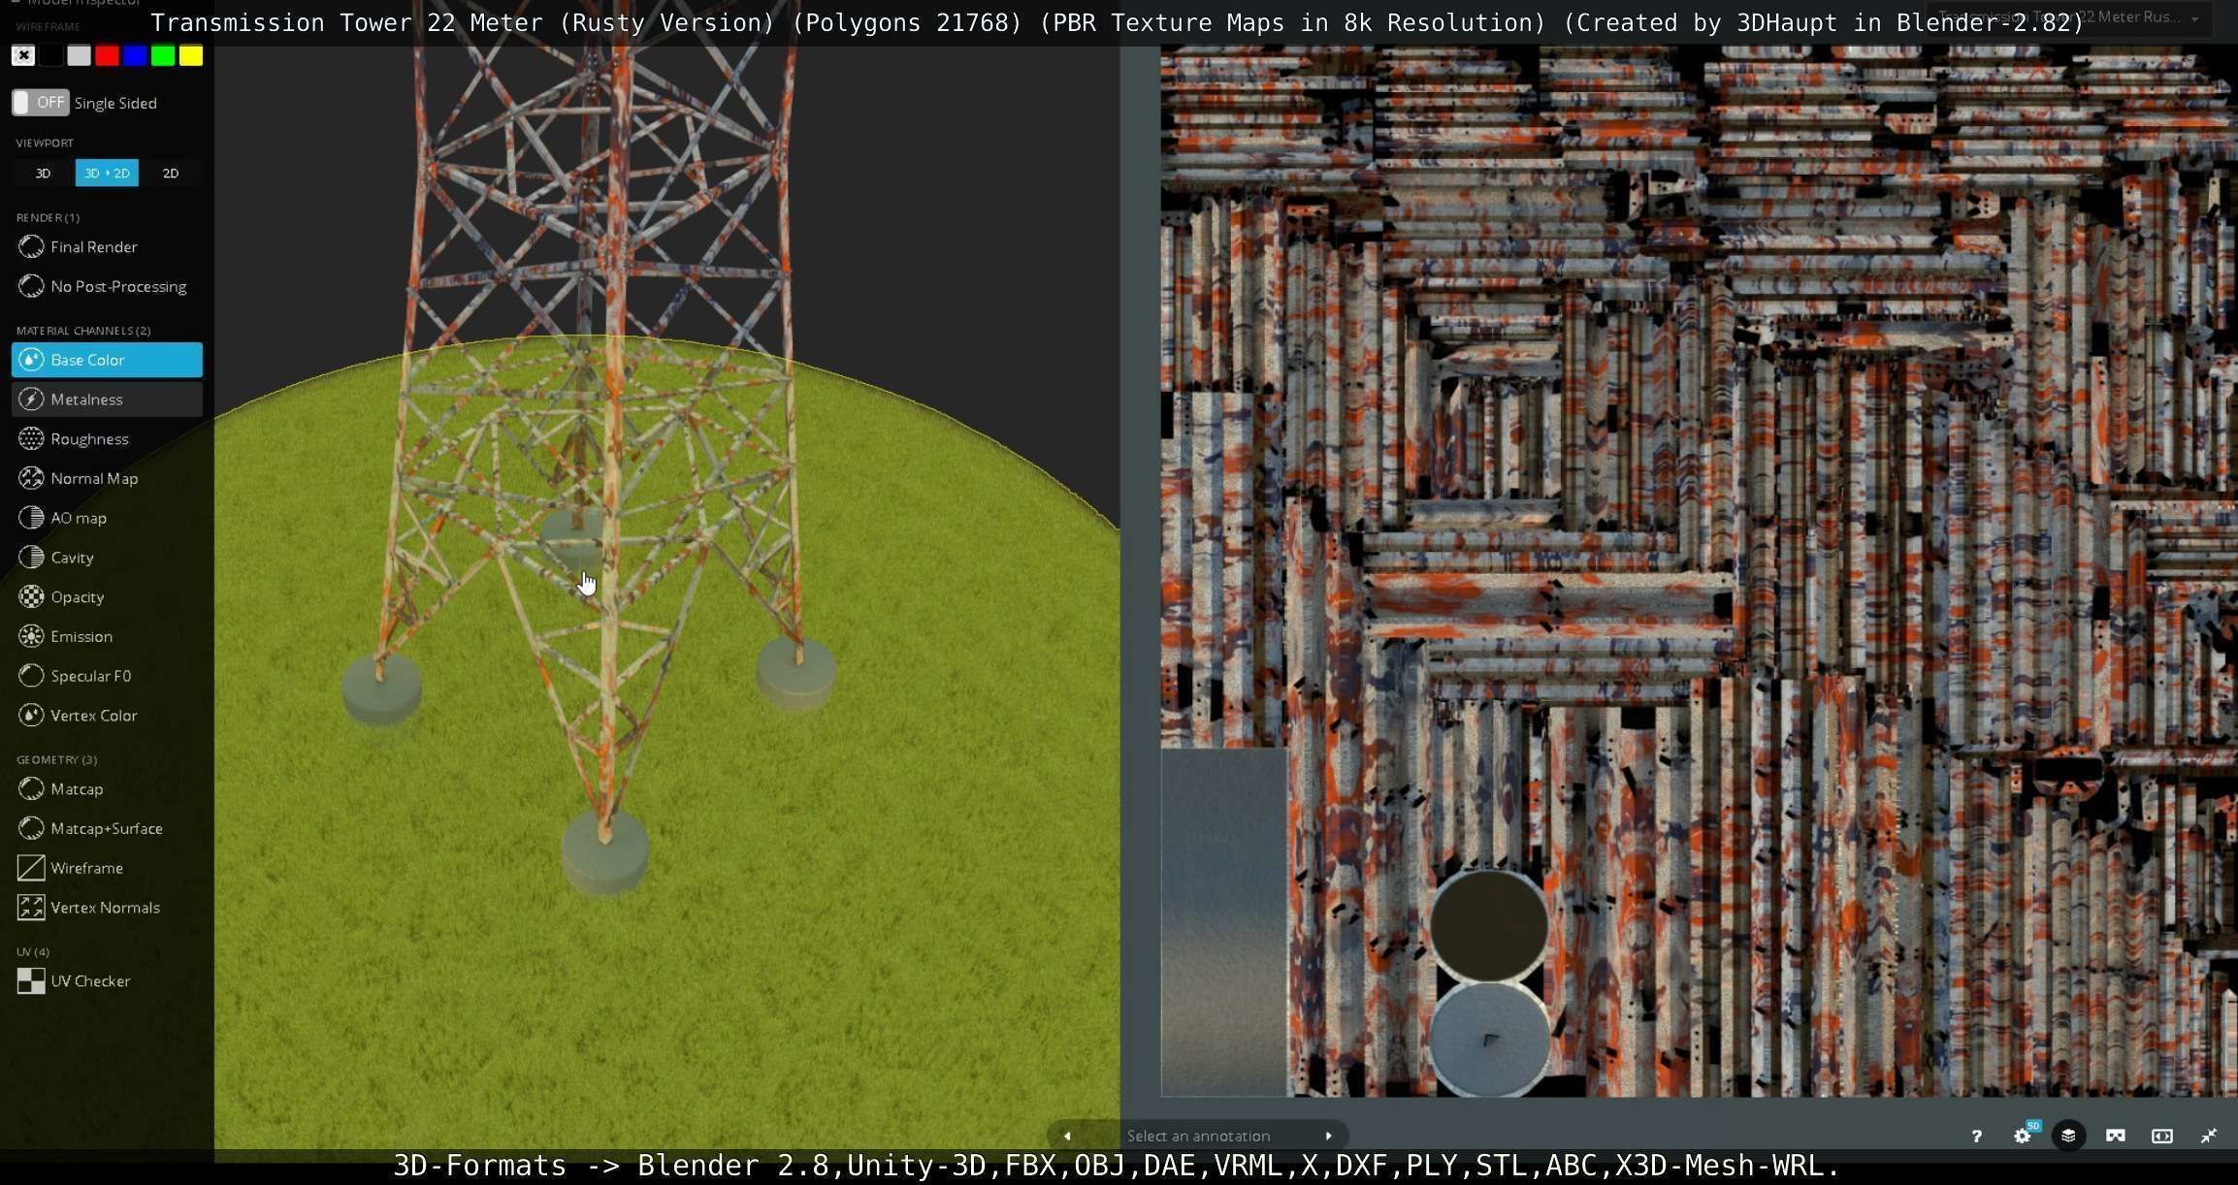Disable wireframe with the X swatch
Image resolution: width=2238 pixels, height=1185 pixels.
point(23,56)
